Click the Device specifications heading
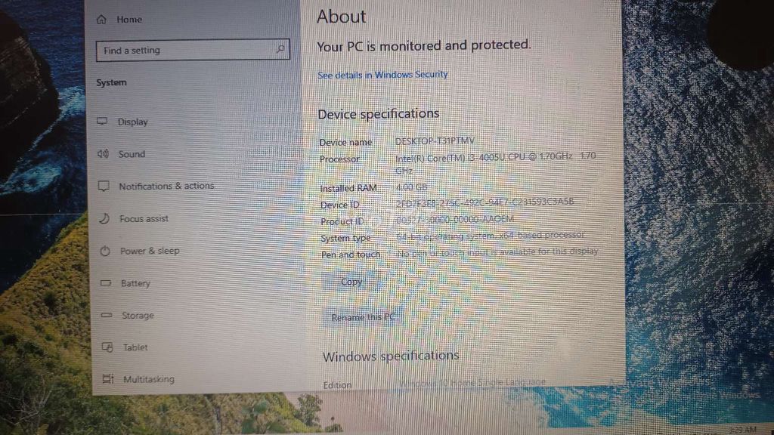The height and width of the screenshot is (435, 774). tap(379, 114)
